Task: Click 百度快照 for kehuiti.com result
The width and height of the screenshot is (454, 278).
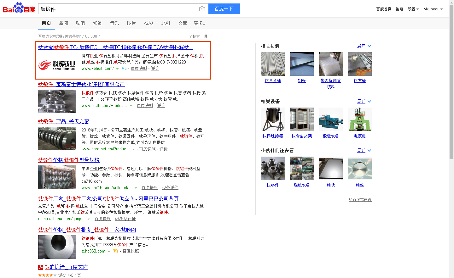Action: point(139,69)
